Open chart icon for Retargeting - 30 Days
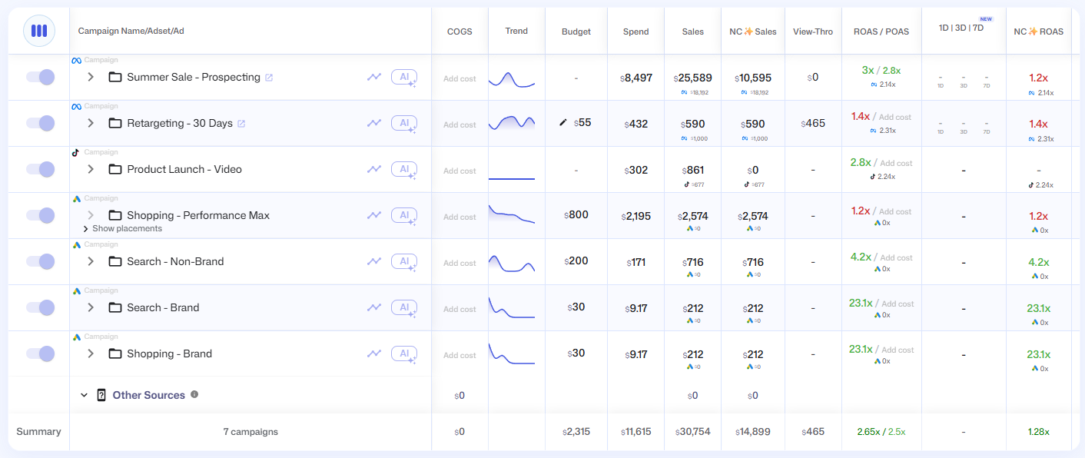1085x458 pixels. click(374, 123)
